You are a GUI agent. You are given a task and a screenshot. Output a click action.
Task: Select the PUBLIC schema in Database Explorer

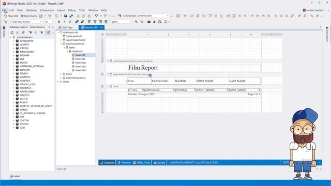24,102
